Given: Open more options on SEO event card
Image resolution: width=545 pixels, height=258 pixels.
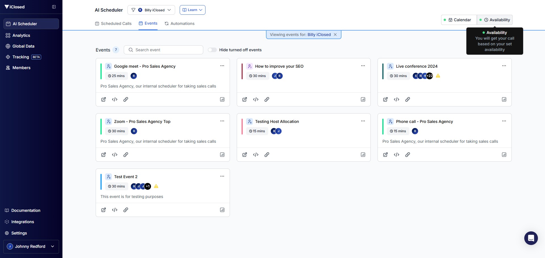Looking at the screenshot, I should click(363, 66).
